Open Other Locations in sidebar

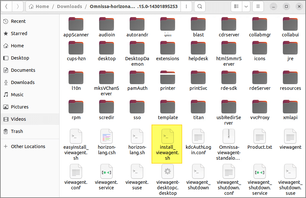click(28, 146)
